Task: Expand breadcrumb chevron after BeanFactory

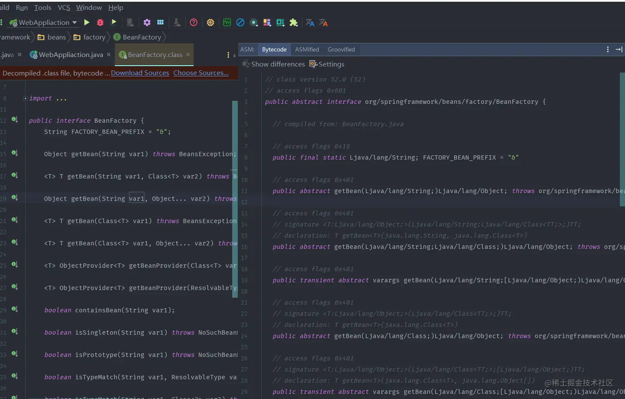Action: coord(164,37)
